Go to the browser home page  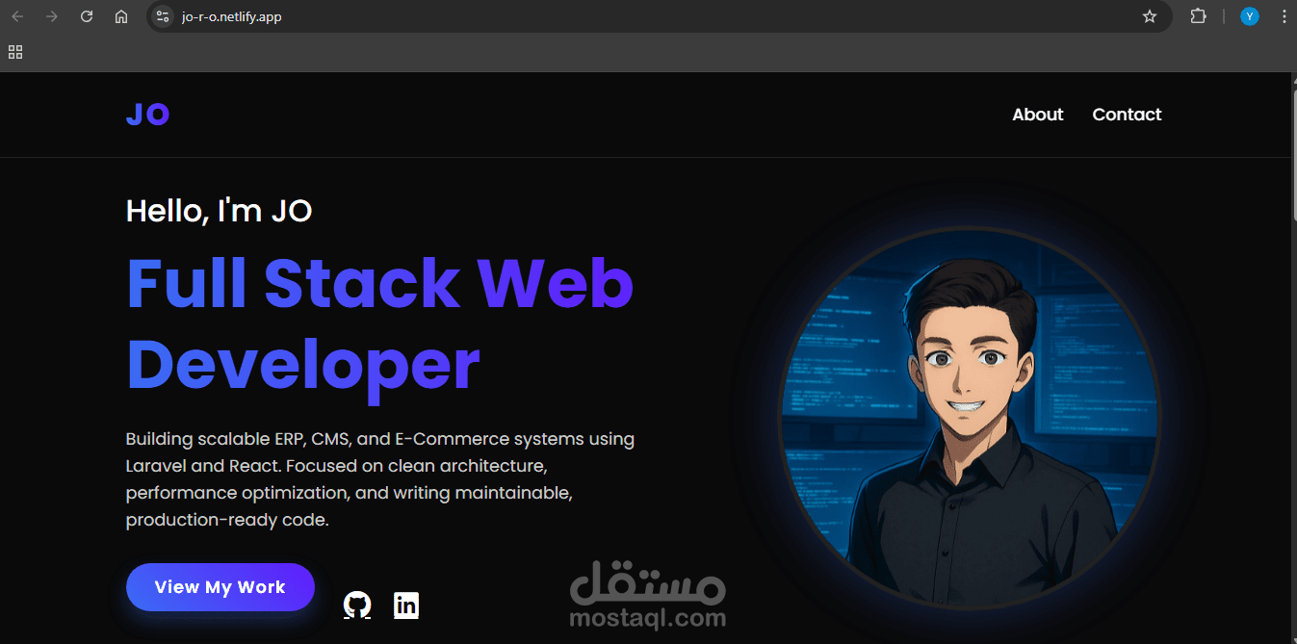coord(120,16)
